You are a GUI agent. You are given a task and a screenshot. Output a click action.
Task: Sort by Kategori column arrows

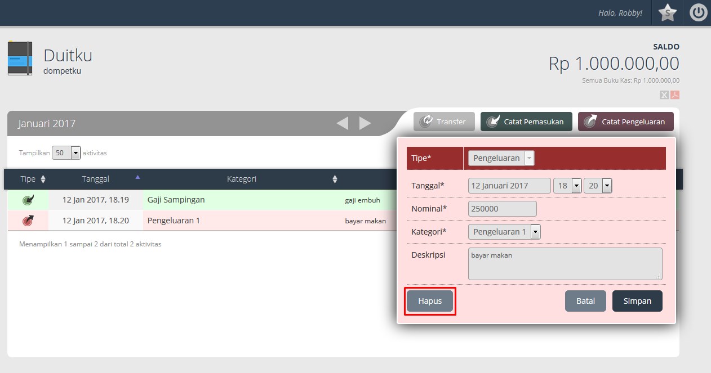(x=335, y=179)
